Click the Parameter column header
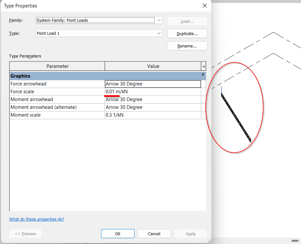 coord(57,66)
